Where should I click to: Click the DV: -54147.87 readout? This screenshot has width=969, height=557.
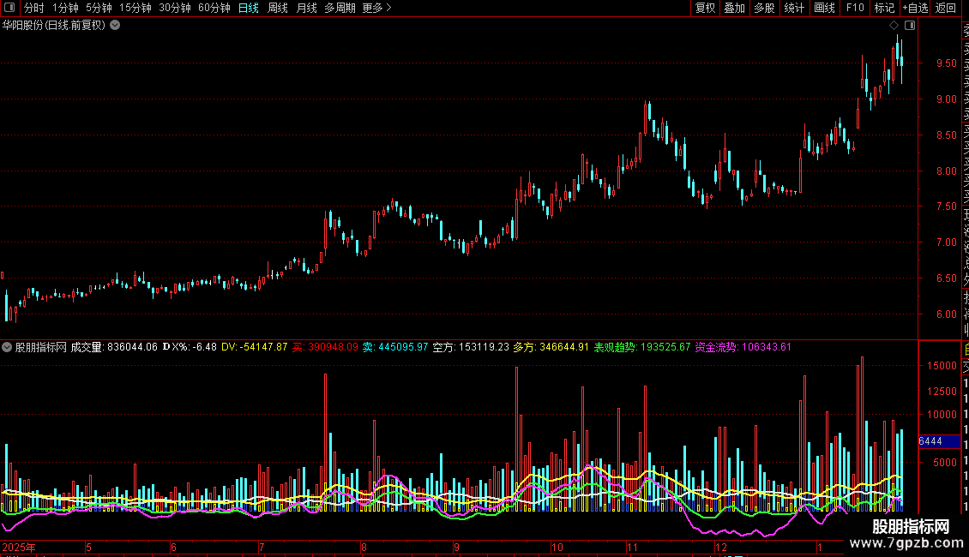[255, 347]
